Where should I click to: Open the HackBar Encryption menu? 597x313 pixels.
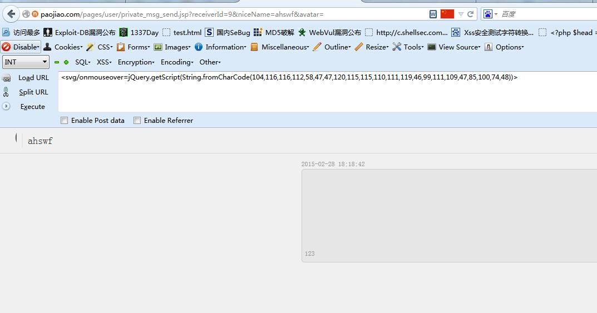click(136, 62)
